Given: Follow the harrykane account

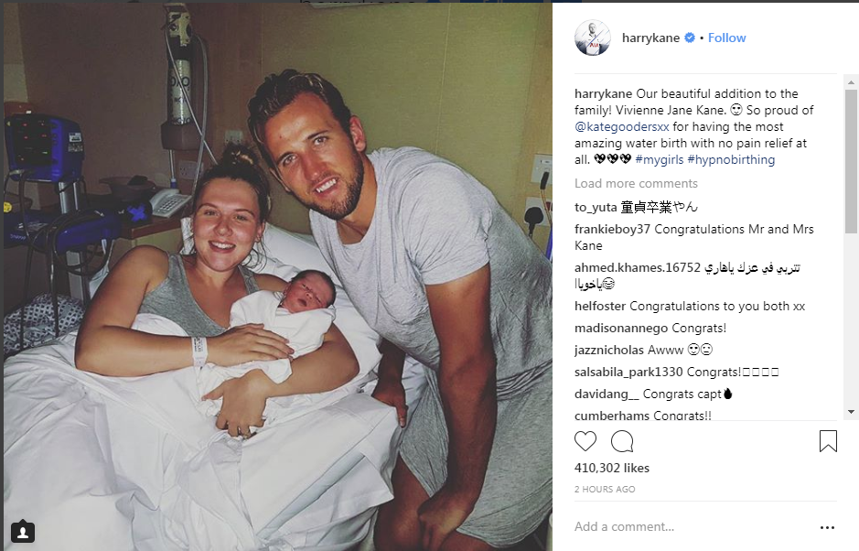Looking at the screenshot, I should click(726, 38).
